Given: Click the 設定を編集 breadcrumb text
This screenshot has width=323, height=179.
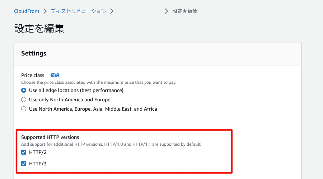Looking at the screenshot, I should click(185, 11).
